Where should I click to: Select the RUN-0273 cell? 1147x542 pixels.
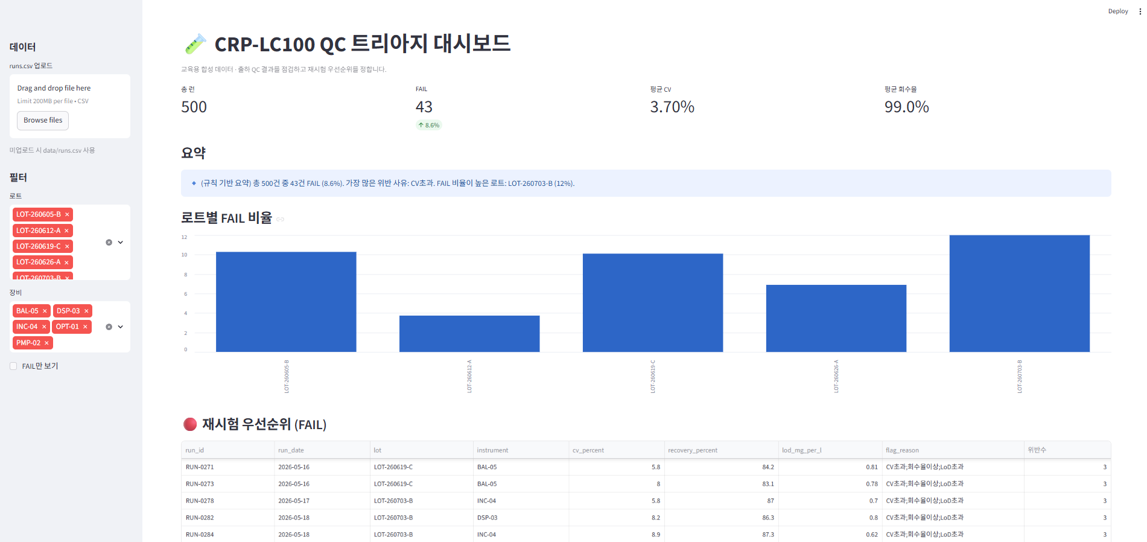point(227,484)
